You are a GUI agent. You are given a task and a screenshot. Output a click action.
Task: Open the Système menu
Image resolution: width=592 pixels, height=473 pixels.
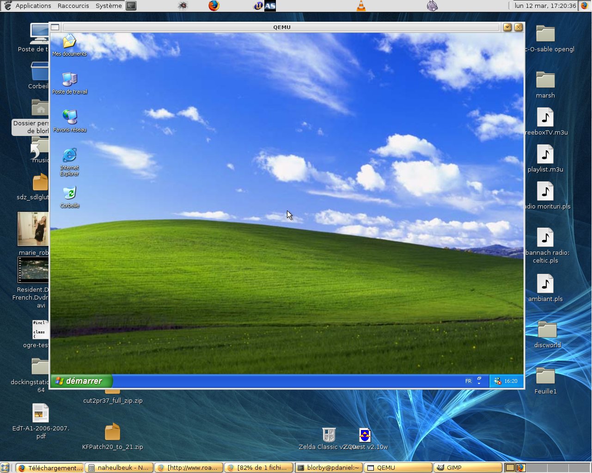coord(109,6)
